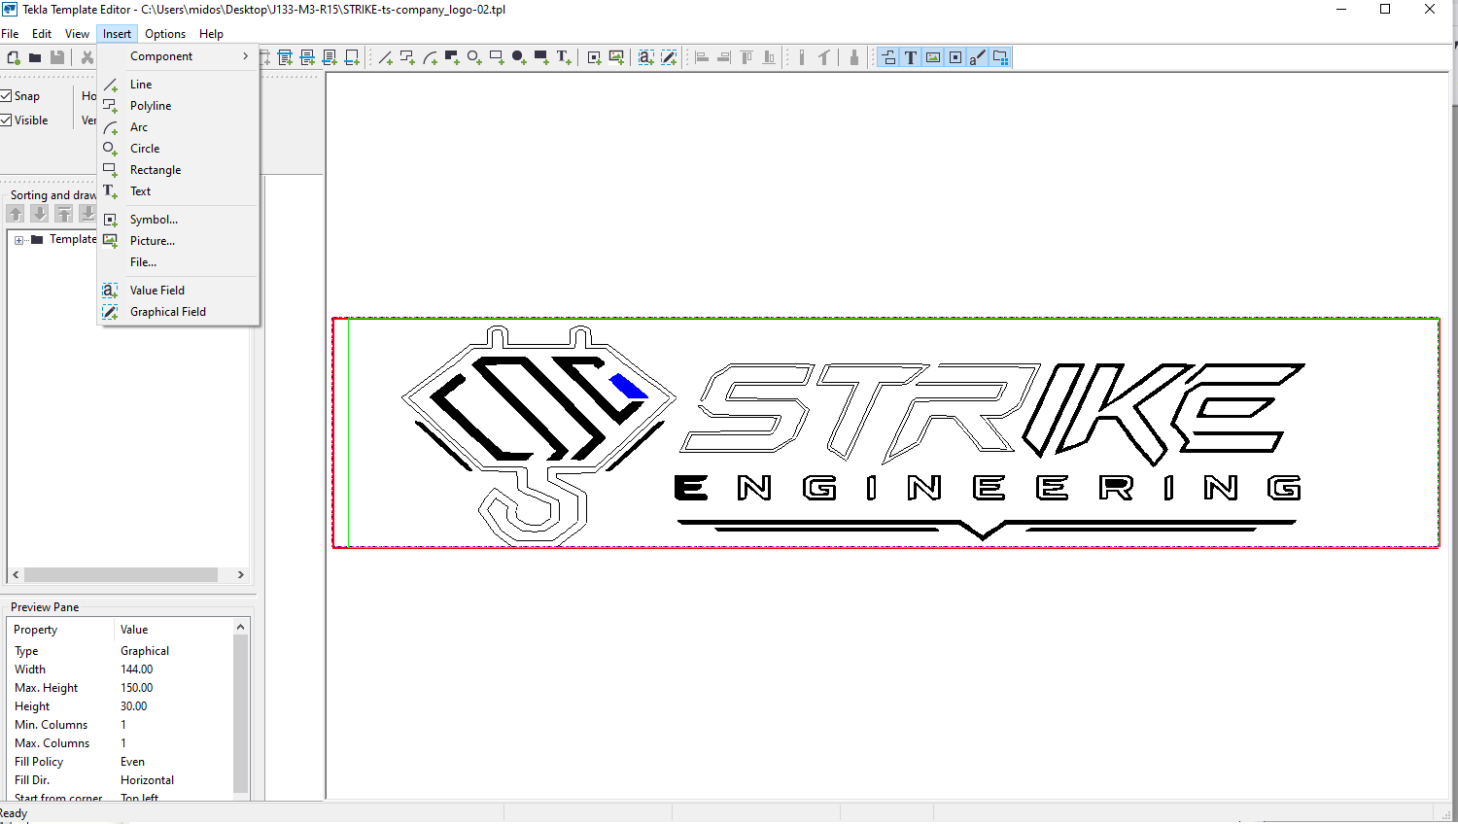Select the filled circle tool in toolbar

pos(519,57)
